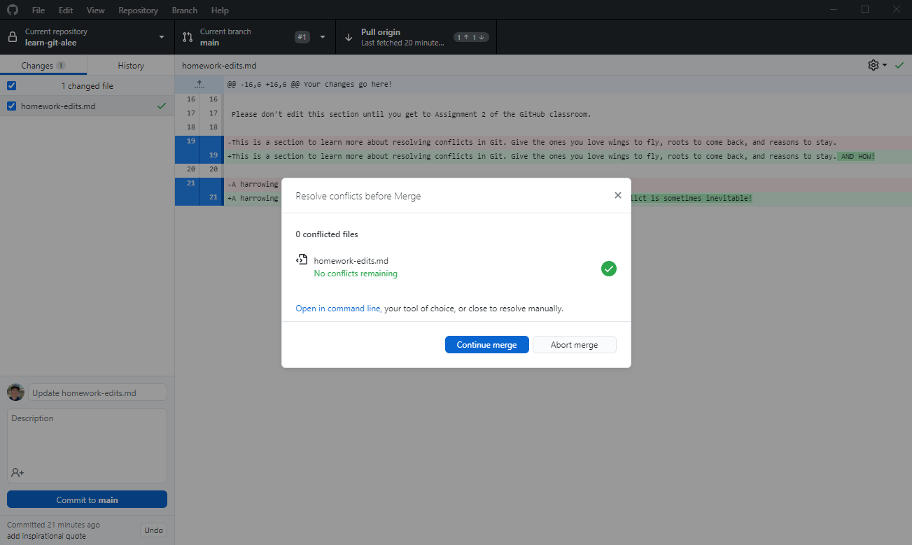The image size is (912, 545).
Task: Click the branch icon beside Current branch
Action: pos(188,37)
